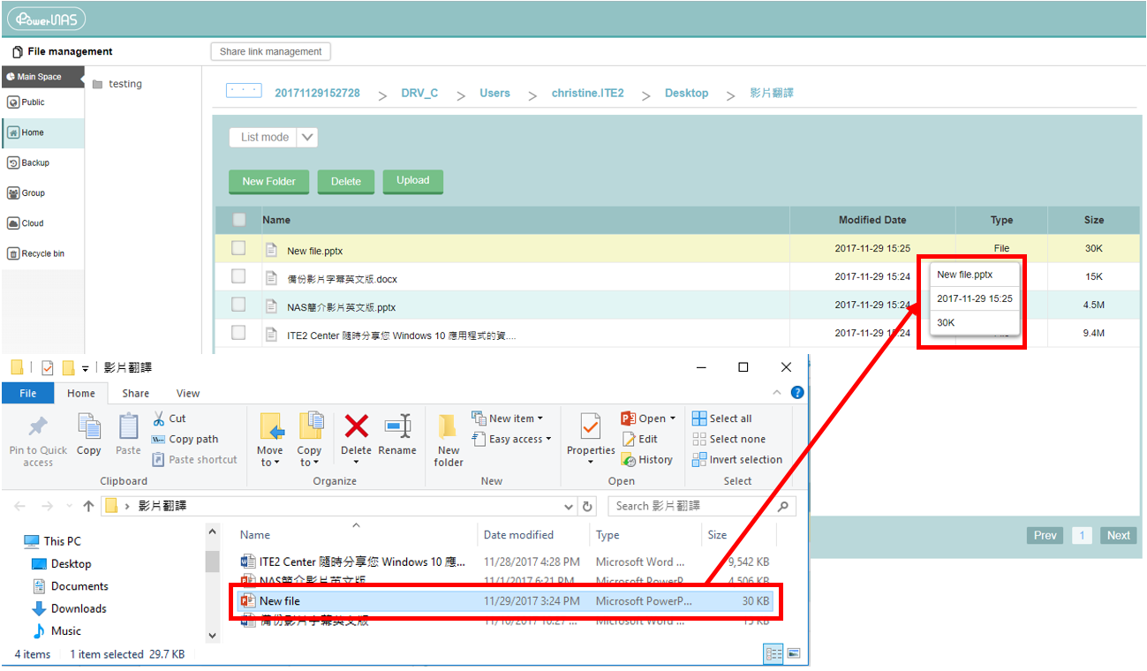Go to Users in breadcrumb
1147x671 pixels.
(494, 93)
